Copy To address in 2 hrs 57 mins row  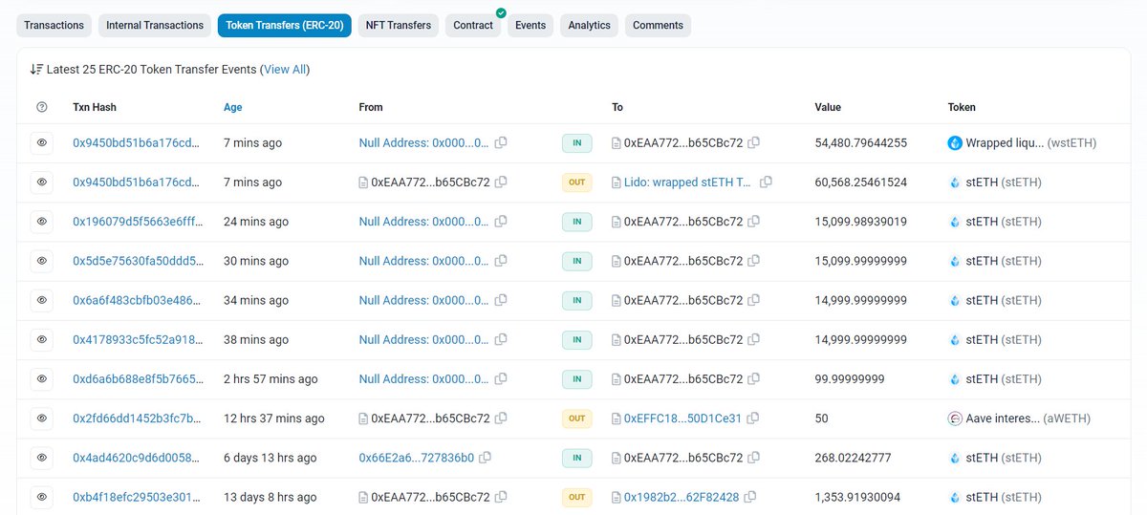pyautogui.click(x=753, y=379)
